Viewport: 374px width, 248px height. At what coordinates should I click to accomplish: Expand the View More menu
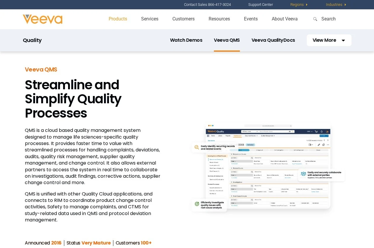click(329, 40)
